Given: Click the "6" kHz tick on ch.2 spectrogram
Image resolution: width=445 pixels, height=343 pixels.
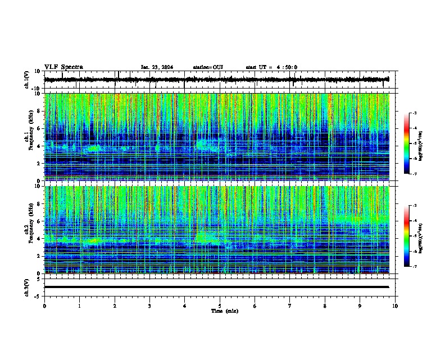Looking at the screenshot, I should coord(39,221).
